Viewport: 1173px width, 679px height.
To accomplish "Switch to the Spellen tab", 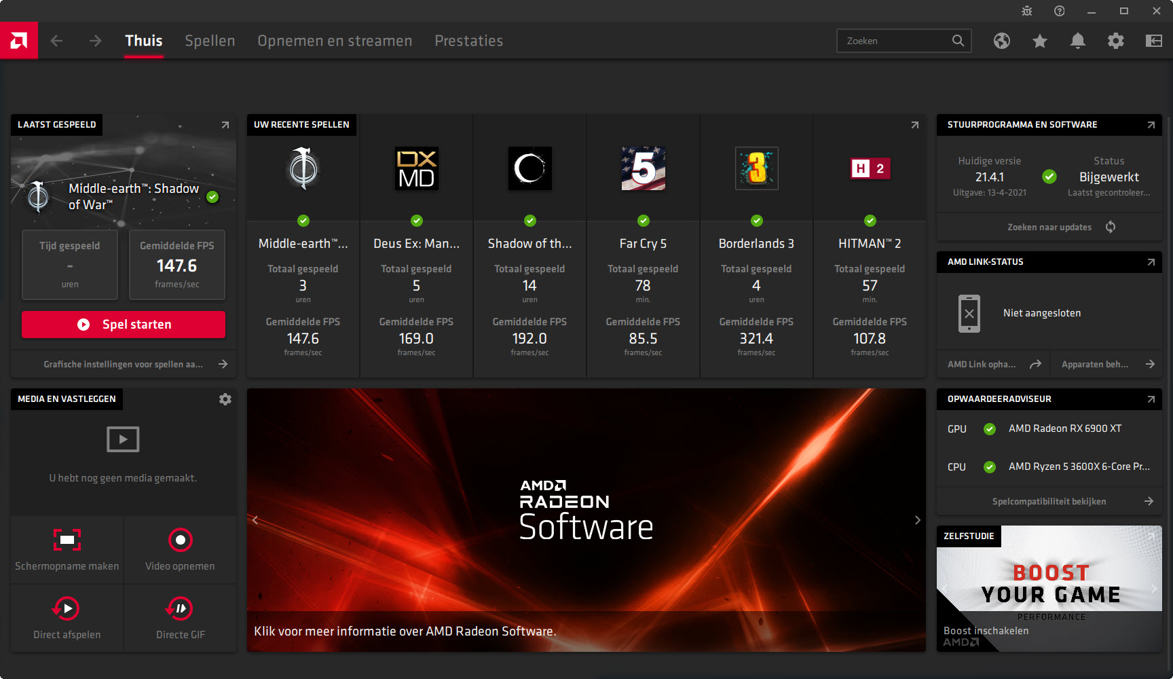I will click(x=210, y=41).
